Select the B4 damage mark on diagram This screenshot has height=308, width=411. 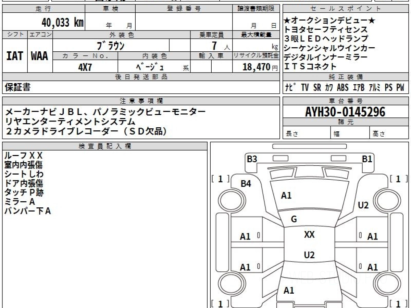coord(246,184)
